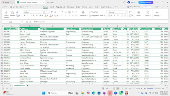
Task: Align text to the right
Action: [x=69, y=16]
